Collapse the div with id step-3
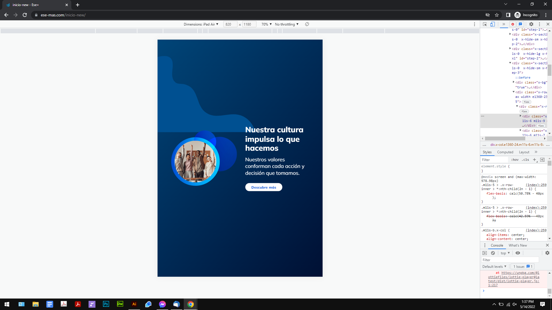The image size is (552, 310). (x=510, y=63)
